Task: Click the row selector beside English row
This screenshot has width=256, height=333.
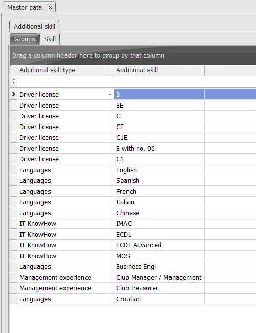Action: pos(14,170)
